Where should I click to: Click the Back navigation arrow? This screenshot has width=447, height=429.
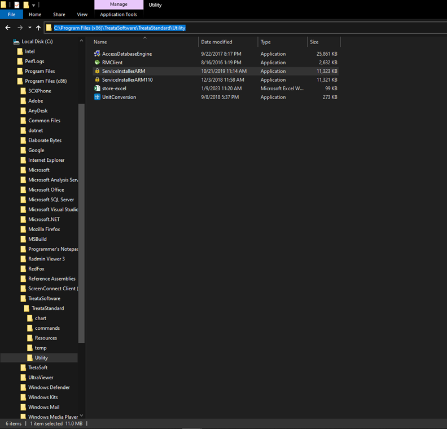coord(8,28)
